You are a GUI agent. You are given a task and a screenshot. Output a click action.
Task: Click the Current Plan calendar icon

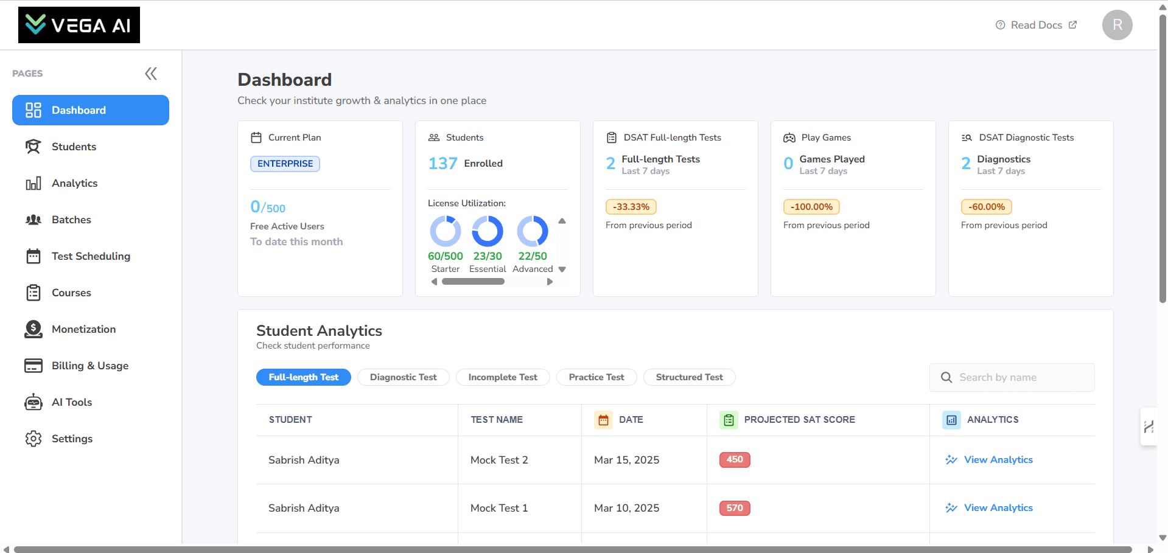pos(256,137)
